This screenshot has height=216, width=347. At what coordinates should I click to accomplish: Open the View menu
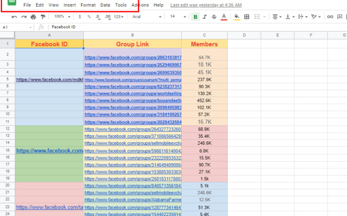pyautogui.click(x=54, y=5)
